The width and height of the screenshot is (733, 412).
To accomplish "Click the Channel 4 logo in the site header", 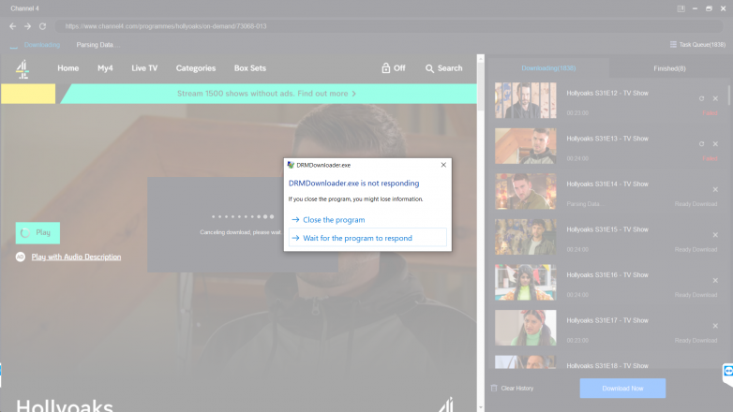I will [x=22, y=69].
